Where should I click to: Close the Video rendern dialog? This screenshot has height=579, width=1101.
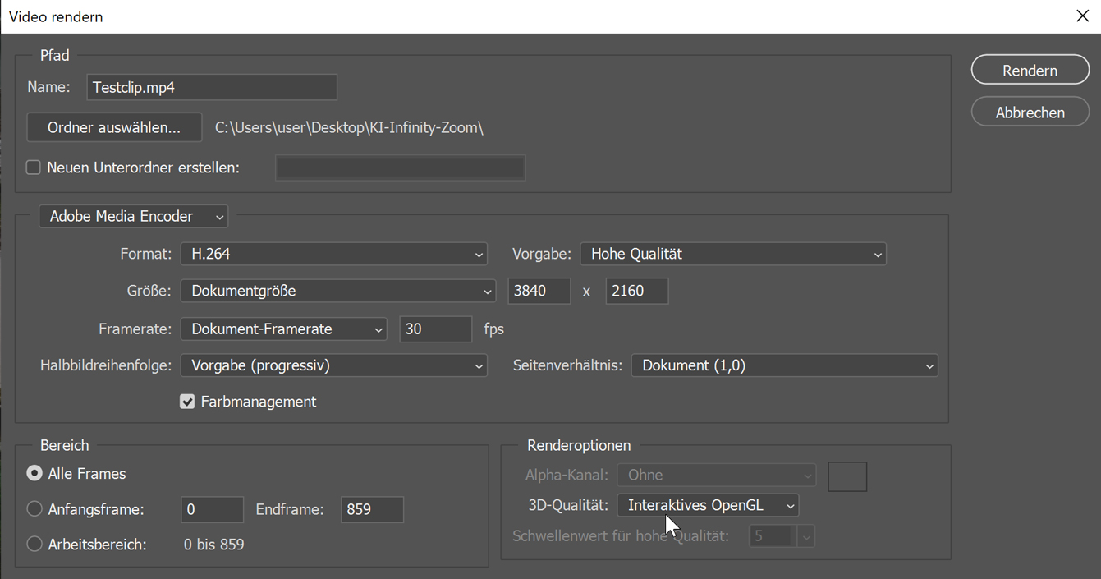[x=1082, y=16]
